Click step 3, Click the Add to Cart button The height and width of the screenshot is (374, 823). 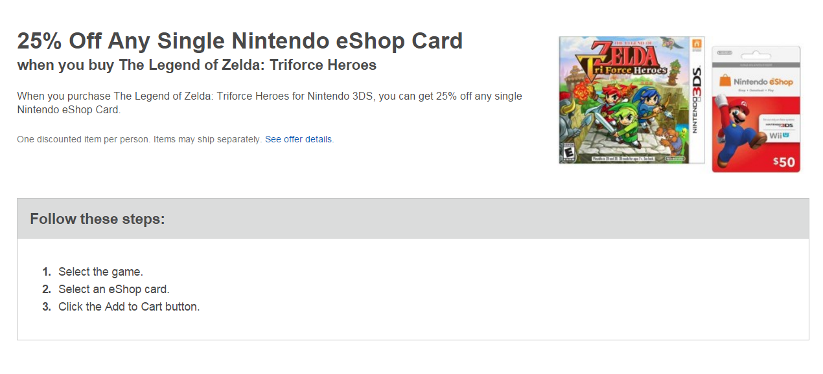[x=129, y=307]
